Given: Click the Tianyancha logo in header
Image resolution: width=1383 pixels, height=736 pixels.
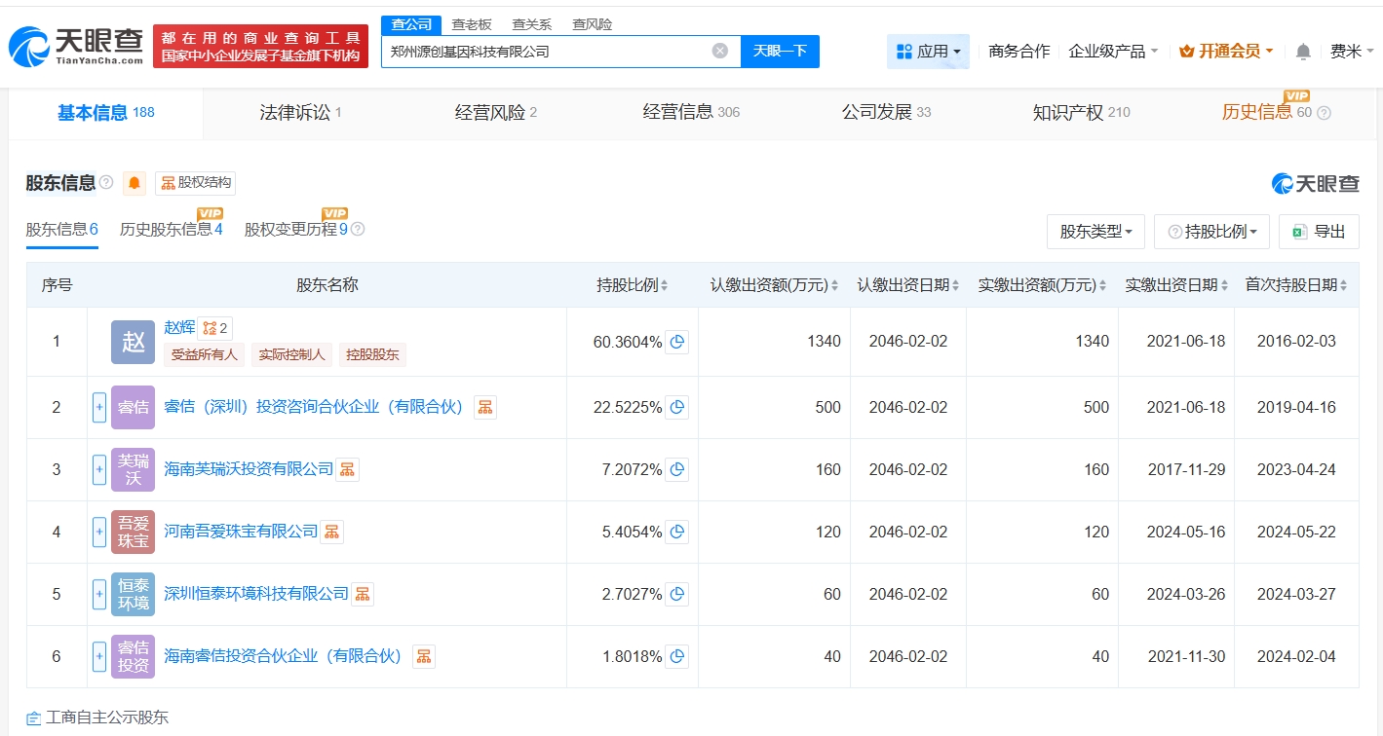Looking at the screenshot, I should point(76,47).
